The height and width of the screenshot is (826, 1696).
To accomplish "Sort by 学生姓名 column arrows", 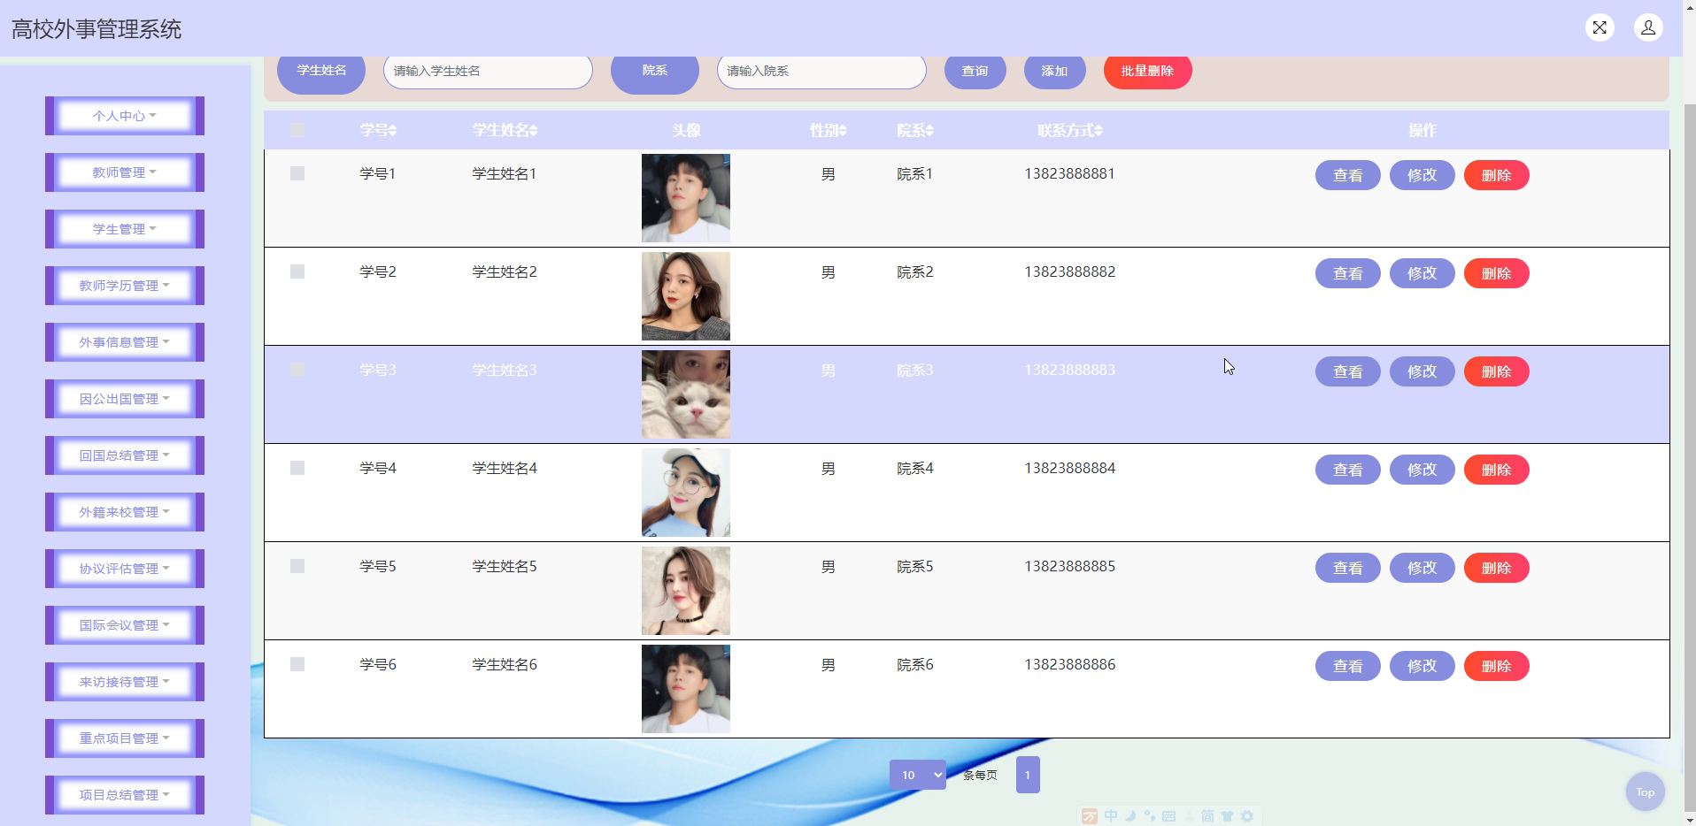I will pos(534,130).
